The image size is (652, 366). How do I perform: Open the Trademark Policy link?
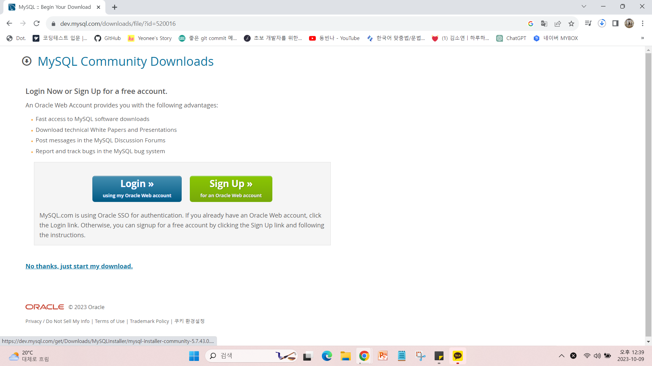point(149,321)
